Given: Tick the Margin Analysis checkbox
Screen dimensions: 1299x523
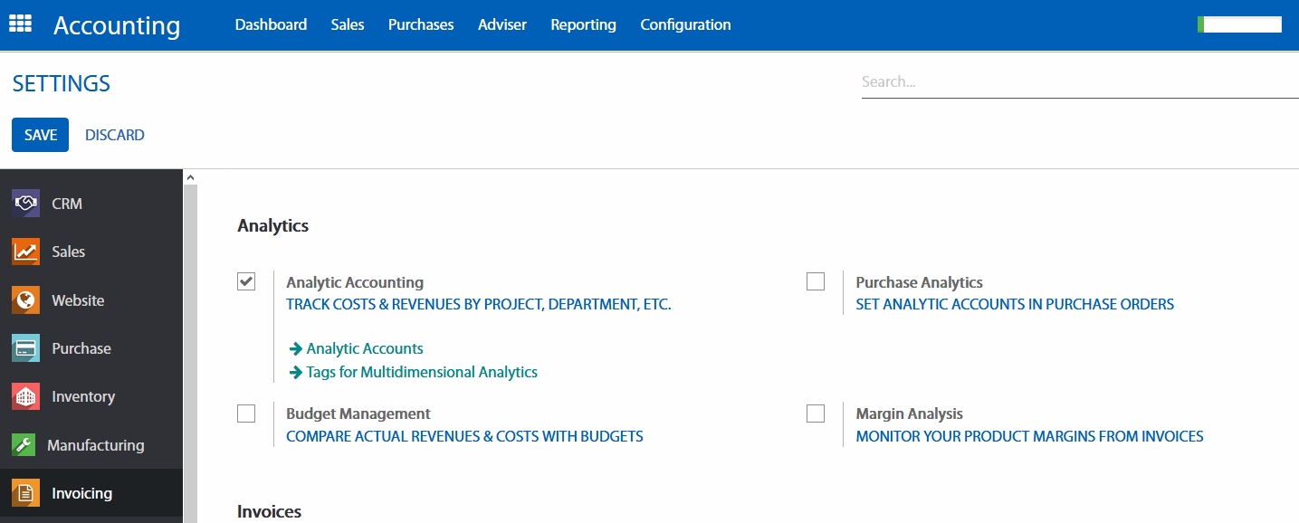Looking at the screenshot, I should pyautogui.click(x=816, y=414).
